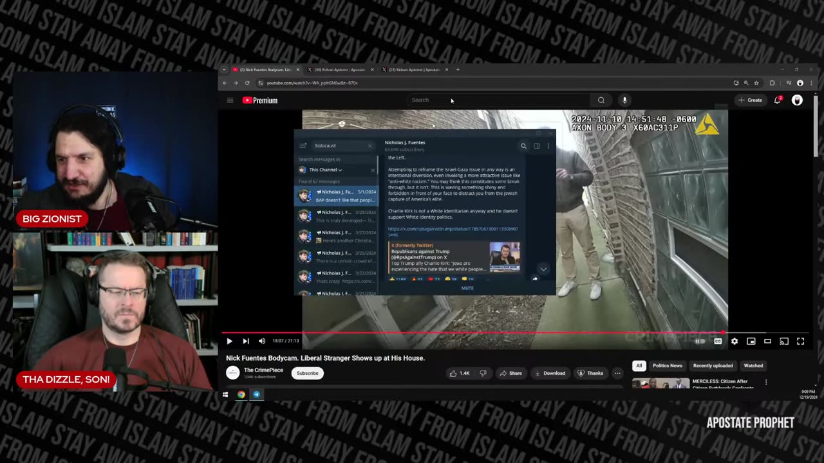Forward the Telegram message with share arrow
The height and width of the screenshot is (463, 824).
coord(535,278)
